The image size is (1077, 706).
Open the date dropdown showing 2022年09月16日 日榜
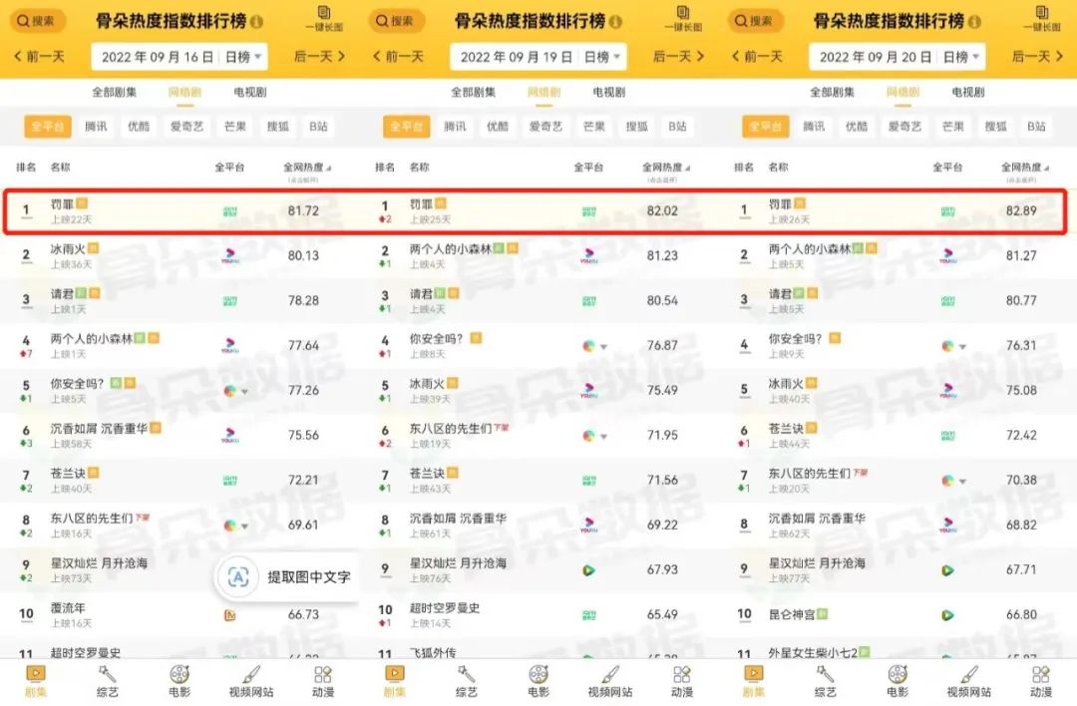(179, 57)
